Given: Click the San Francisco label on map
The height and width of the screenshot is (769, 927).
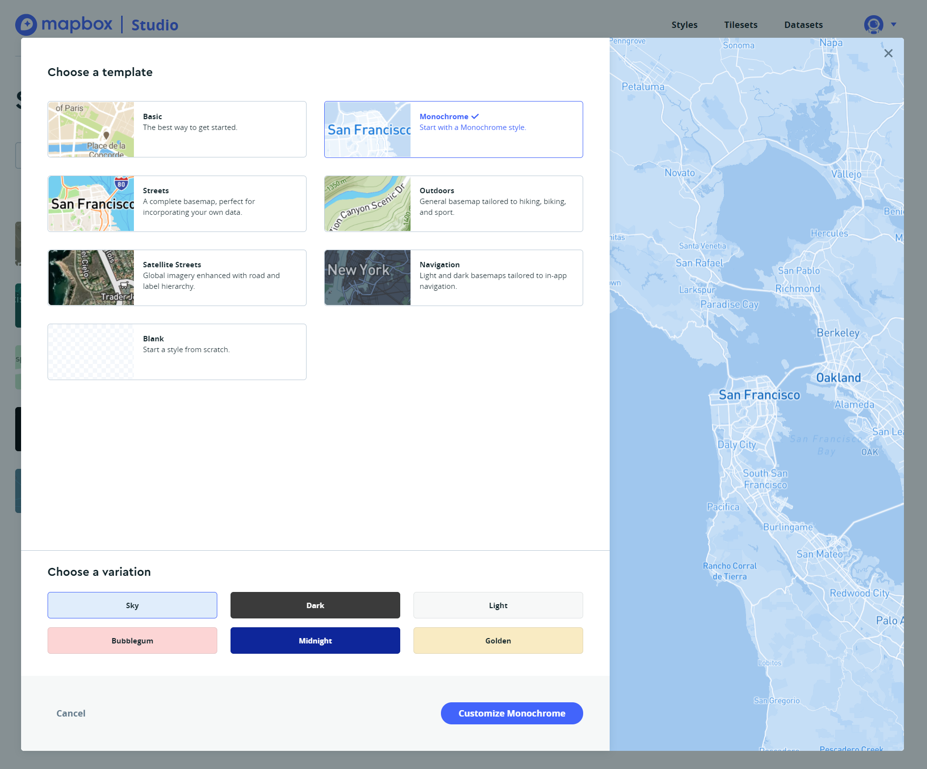Looking at the screenshot, I should (759, 395).
